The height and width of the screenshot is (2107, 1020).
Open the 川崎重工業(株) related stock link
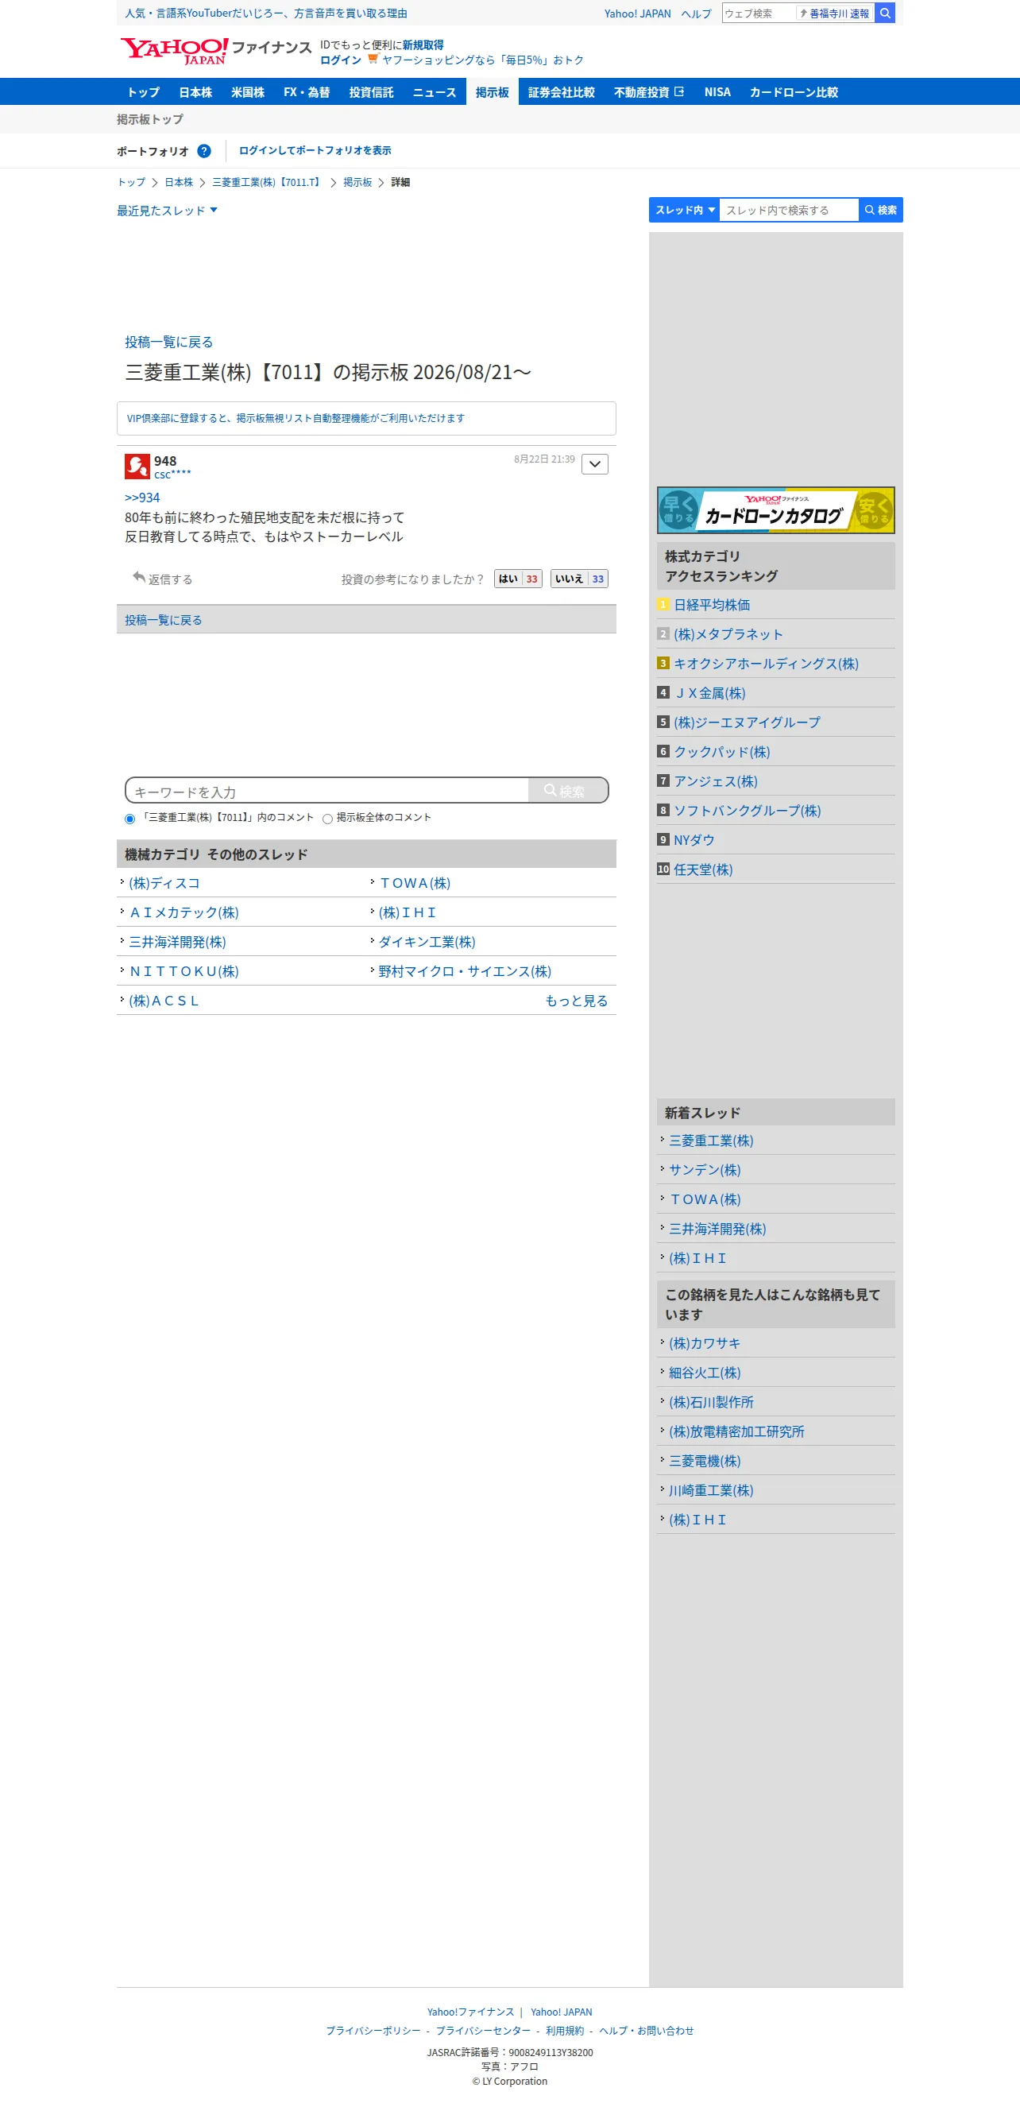[711, 1490]
